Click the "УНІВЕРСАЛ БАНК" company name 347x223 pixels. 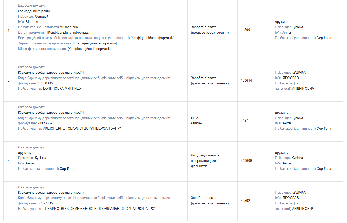point(82,129)
